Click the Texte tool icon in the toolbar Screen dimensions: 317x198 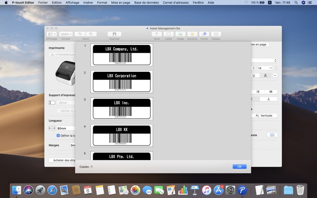pyautogui.click(x=157, y=34)
